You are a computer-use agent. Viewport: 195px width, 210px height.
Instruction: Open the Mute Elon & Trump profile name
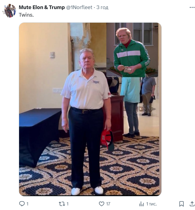click(42, 7)
